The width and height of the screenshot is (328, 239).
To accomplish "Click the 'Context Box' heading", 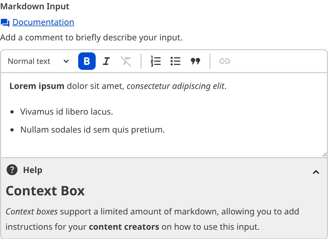I will click(45, 191).
